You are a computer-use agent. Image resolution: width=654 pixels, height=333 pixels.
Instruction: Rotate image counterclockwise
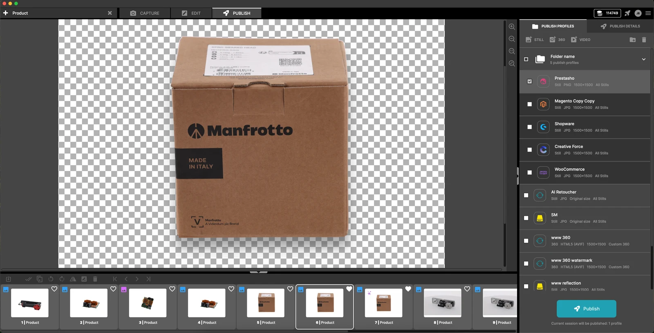[x=51, y=279]
